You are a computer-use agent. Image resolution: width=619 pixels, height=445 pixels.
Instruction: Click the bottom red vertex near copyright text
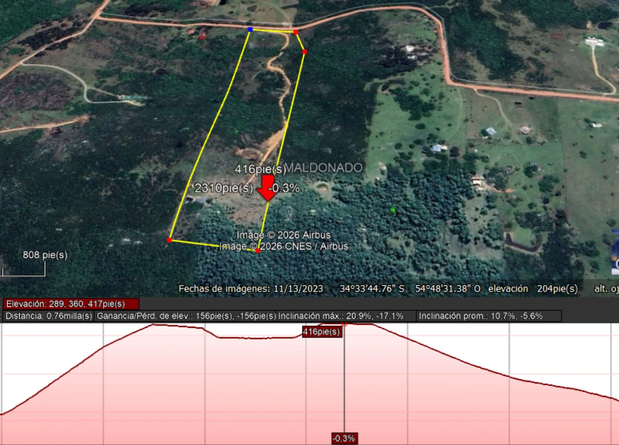point(258,250)
